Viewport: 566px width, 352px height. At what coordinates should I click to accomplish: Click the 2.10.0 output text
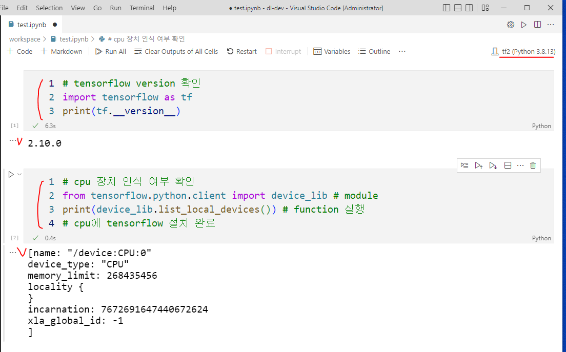click(x=45, y=143)
